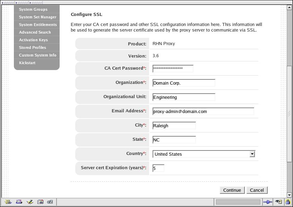Open the Address Book icon
This screenshot has height=207, width=293.
40,202
